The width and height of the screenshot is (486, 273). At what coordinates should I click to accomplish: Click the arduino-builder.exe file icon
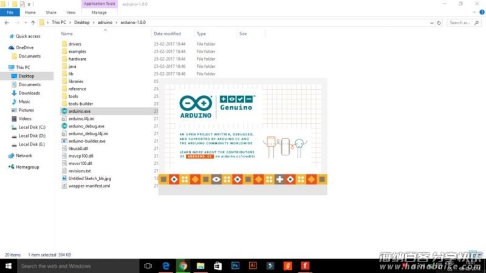click(64, 141)
